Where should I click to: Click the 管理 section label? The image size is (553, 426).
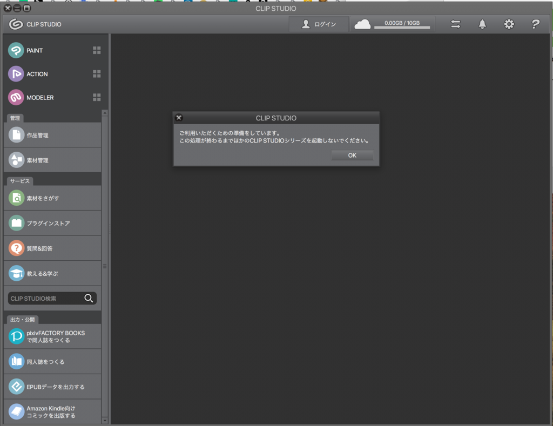tap(15, 118)
